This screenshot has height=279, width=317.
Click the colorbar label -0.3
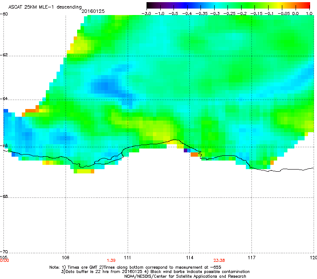(215, 14)
